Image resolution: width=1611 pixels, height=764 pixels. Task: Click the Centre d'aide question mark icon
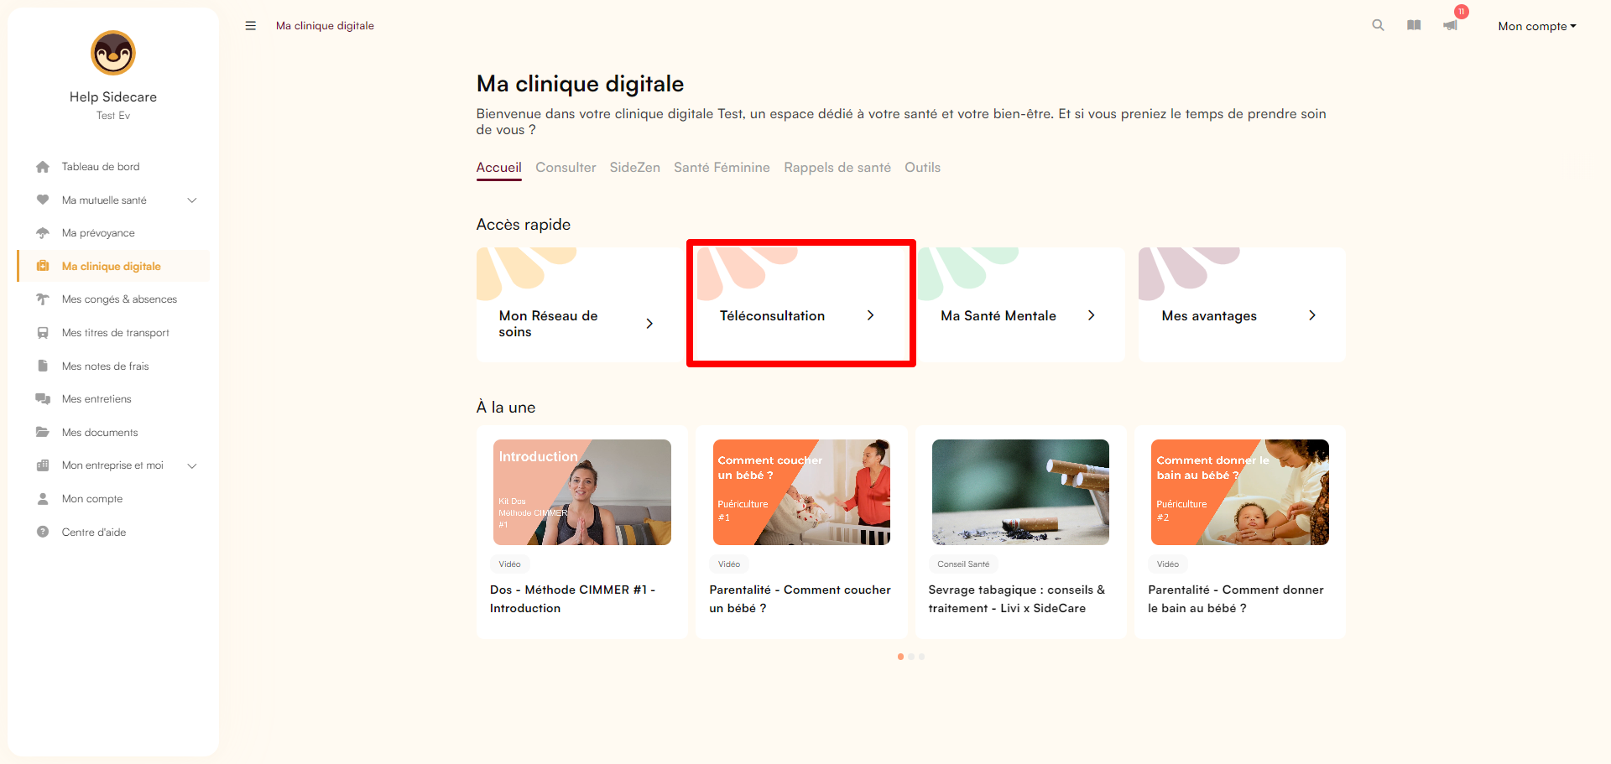point(43,532)
